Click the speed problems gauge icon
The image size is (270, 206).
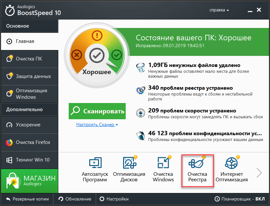(x=141, y=113)
